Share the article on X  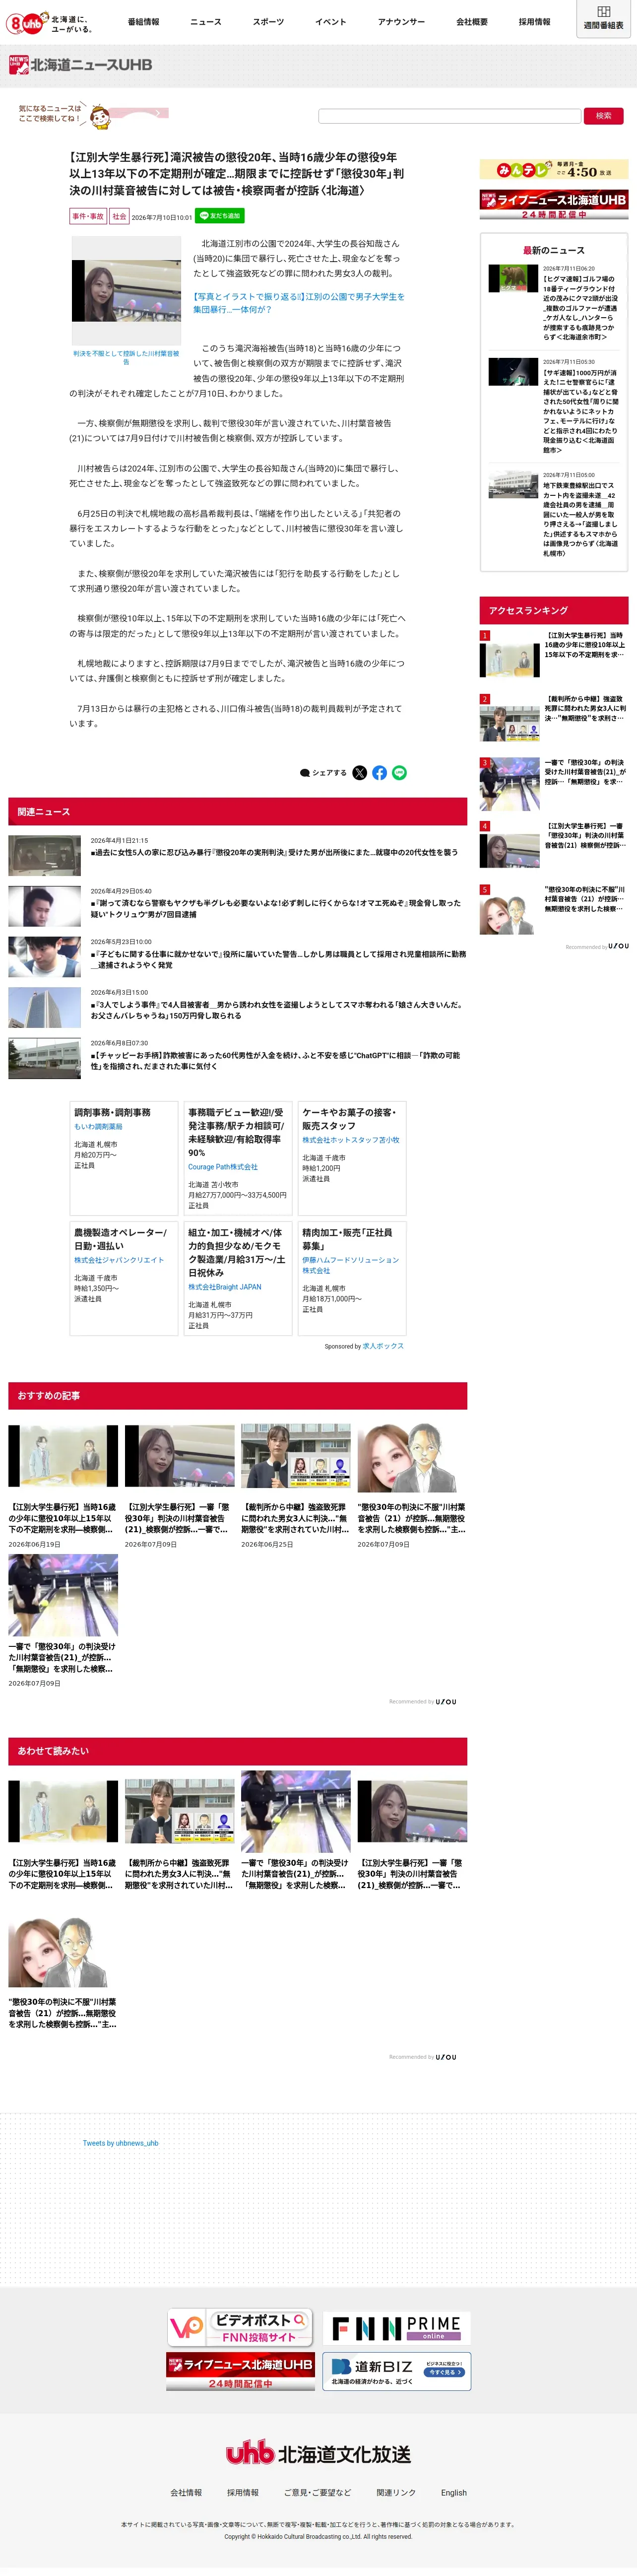click(x=360, y=772)
